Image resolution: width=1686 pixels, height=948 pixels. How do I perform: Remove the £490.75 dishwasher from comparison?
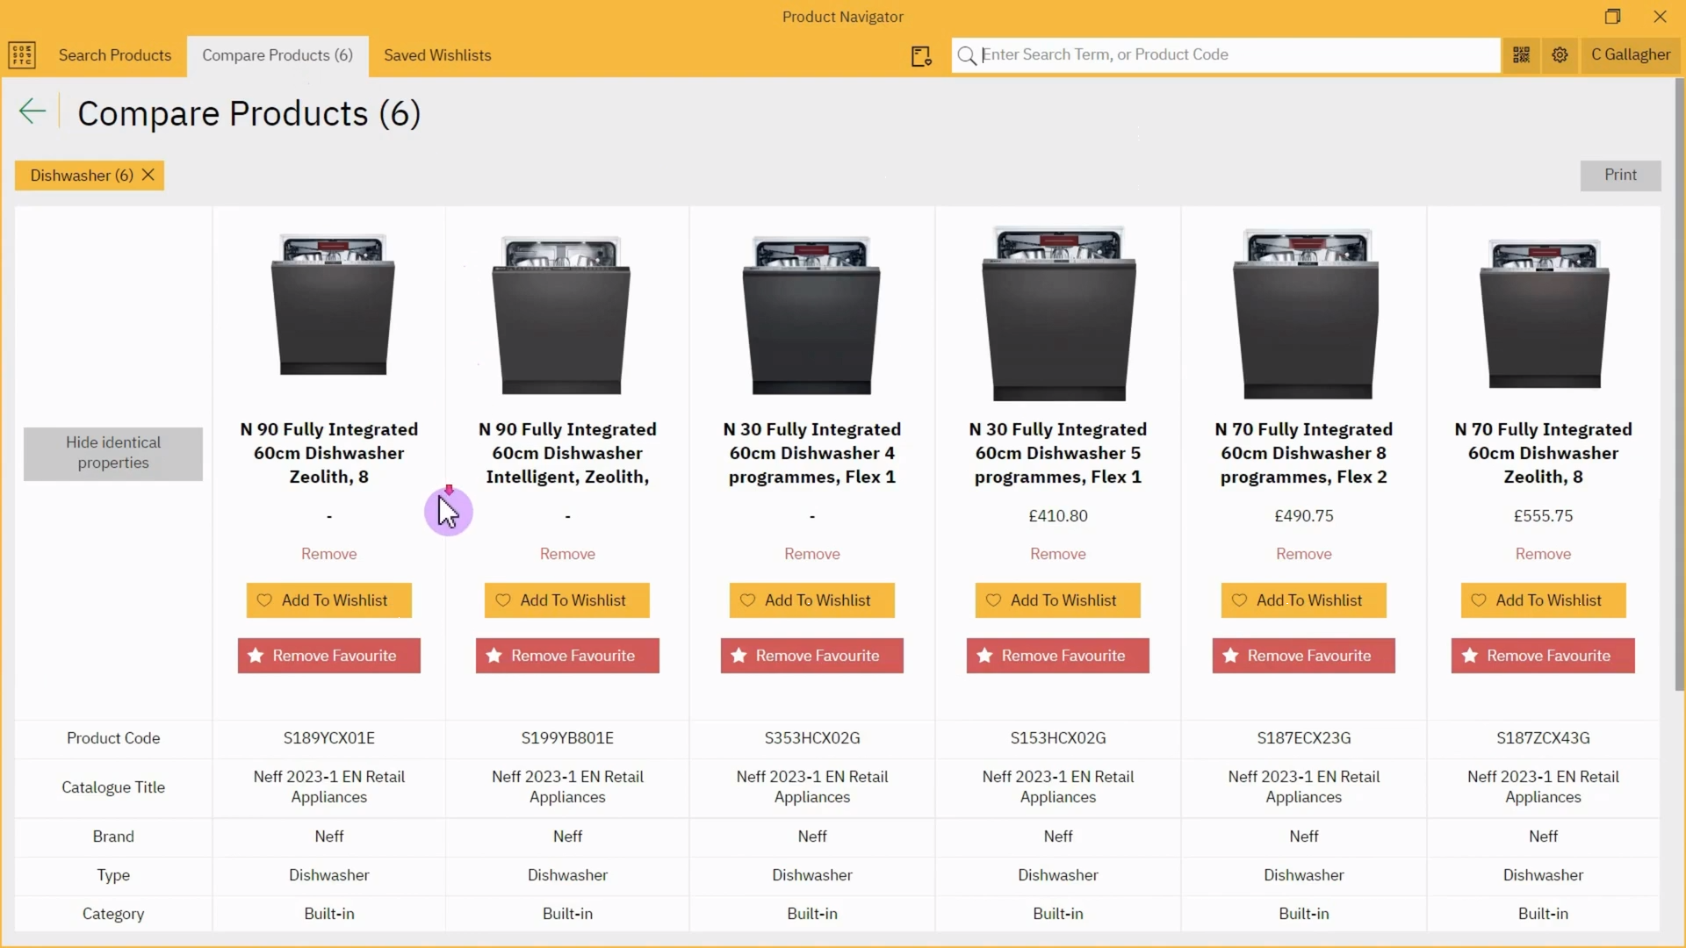click(x=1304, y=554)
